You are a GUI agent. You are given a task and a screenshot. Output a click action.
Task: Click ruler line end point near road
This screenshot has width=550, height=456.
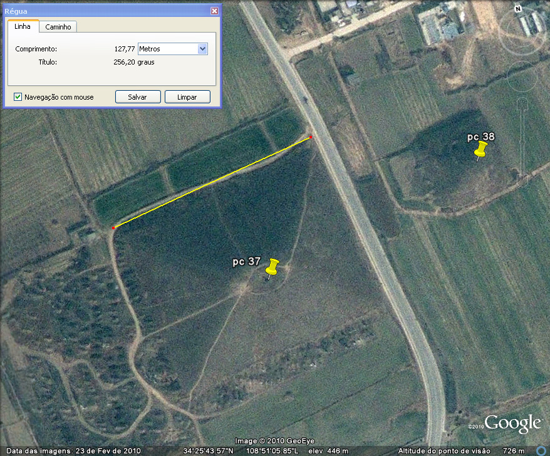310,137
